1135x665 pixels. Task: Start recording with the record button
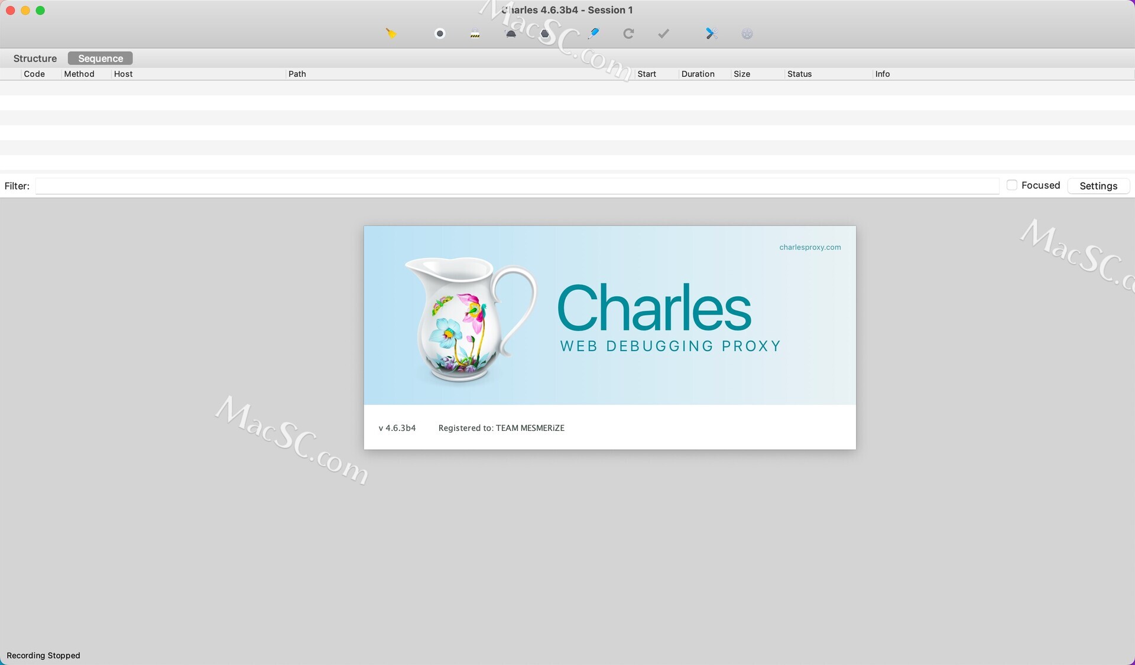[439, 34]
